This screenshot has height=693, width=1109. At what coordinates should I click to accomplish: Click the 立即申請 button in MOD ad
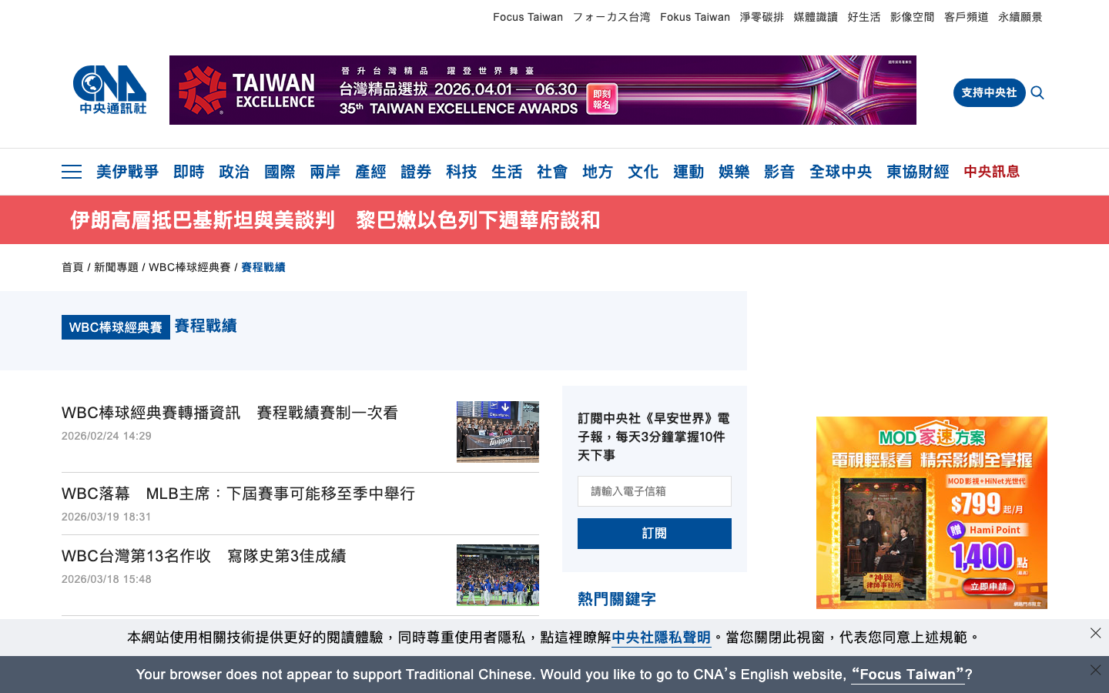point(988,587)
